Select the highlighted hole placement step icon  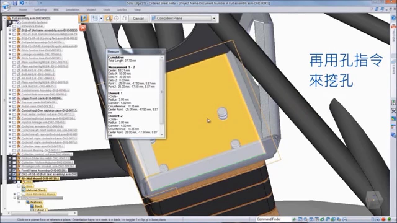coord(109,18)
